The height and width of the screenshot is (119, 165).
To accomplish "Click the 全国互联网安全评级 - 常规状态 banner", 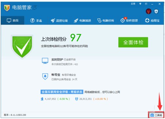I will (x=62, y=92).
